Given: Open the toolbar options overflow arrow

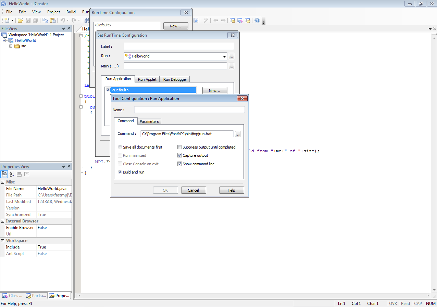Looking at the screenshot, I should click(x=263, y=22).
